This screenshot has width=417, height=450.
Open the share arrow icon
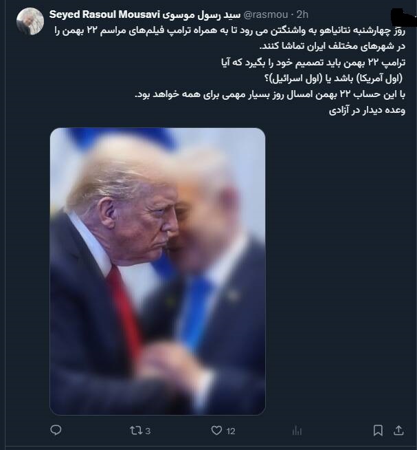tap(398, 430)
